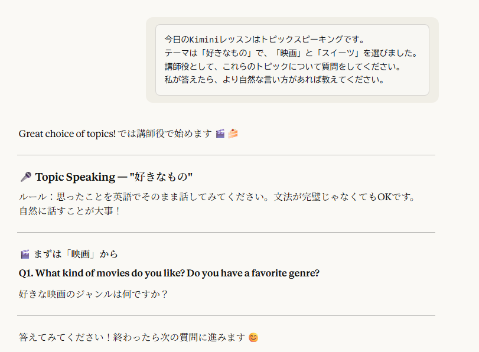
Task: Click the 好きな映画のジャンルは何ですか？ translation line
Action: tap(93, 294)
